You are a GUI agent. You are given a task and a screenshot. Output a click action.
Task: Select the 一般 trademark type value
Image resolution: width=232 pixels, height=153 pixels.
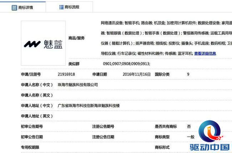coord(191,137)
